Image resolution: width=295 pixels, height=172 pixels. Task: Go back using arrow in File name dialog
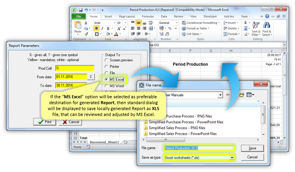[228, 95]
